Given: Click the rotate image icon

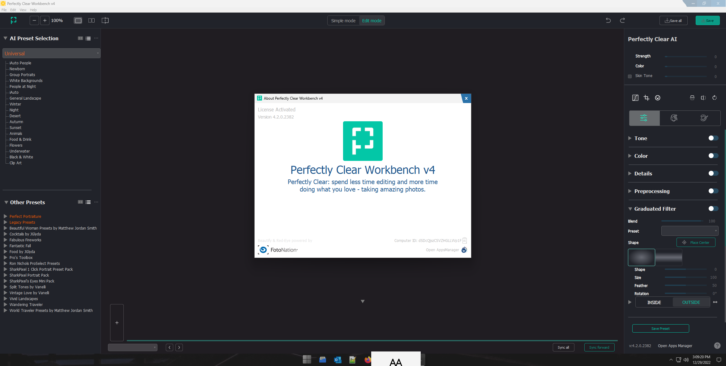Looking at the screenshot, I should coord(715,98).
